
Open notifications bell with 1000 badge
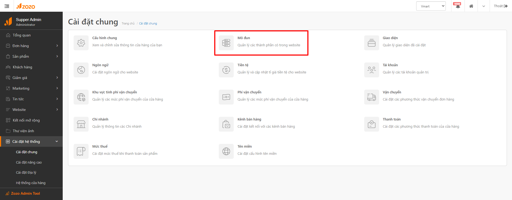click(x=458, y=6)
